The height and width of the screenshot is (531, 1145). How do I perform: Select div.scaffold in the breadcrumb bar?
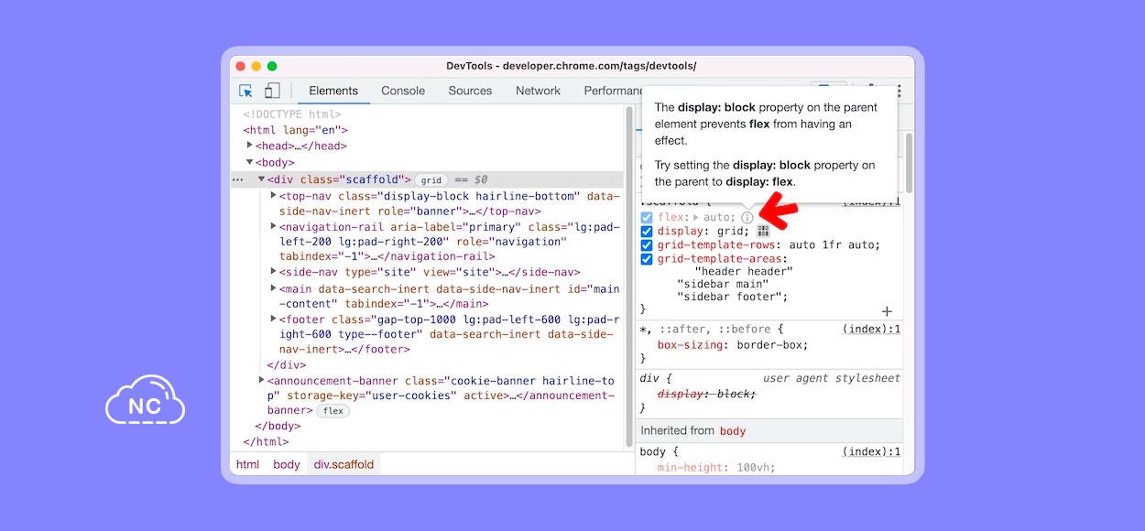point(343,464)
